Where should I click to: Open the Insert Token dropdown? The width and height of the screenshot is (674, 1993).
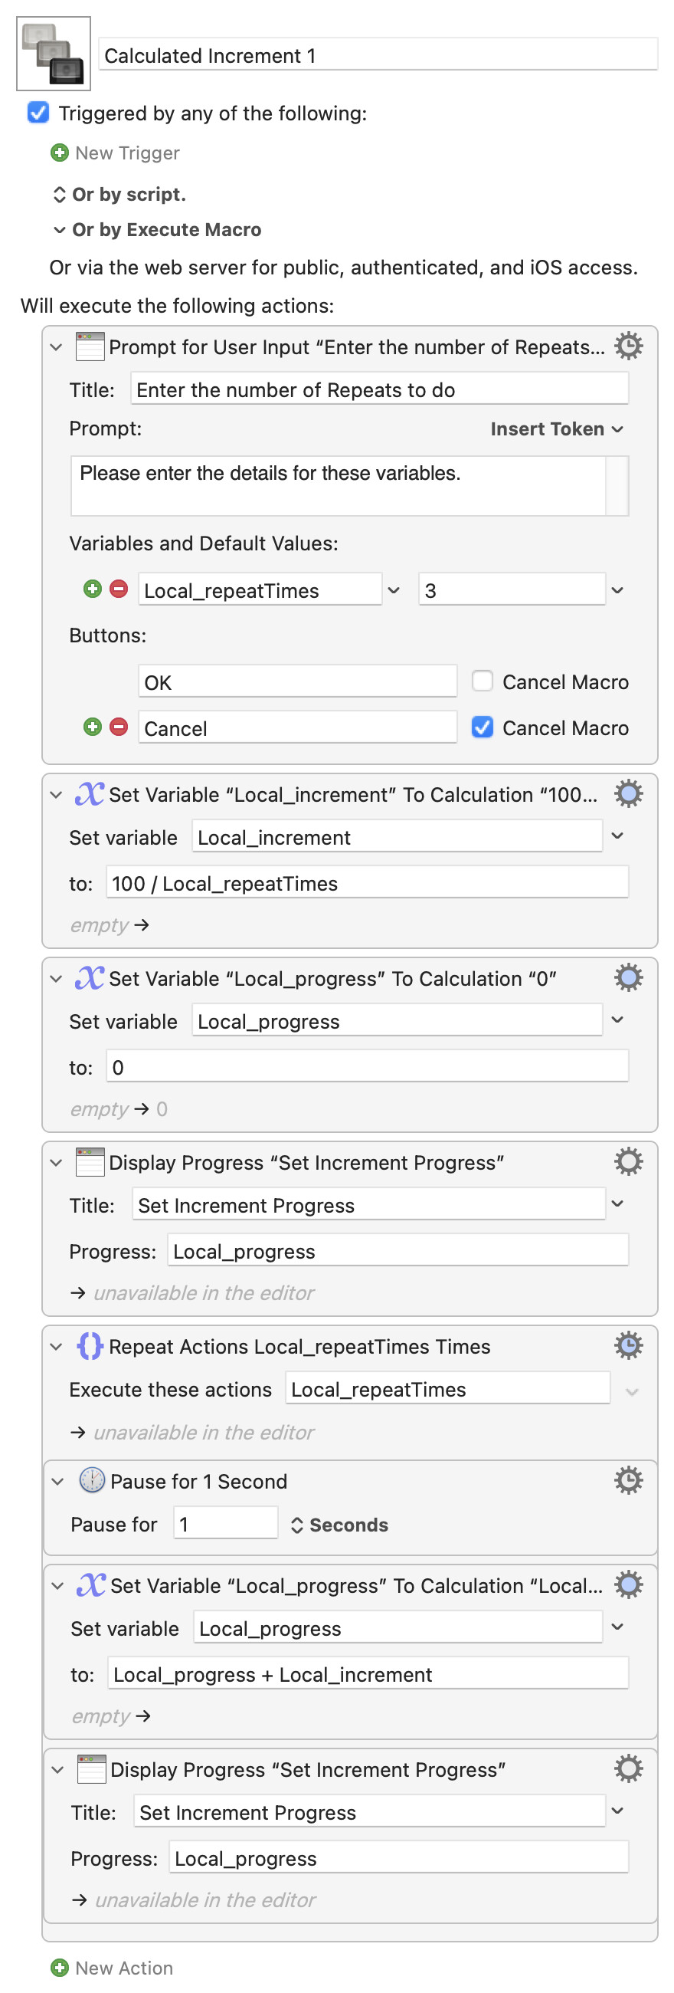click(556, 428)
